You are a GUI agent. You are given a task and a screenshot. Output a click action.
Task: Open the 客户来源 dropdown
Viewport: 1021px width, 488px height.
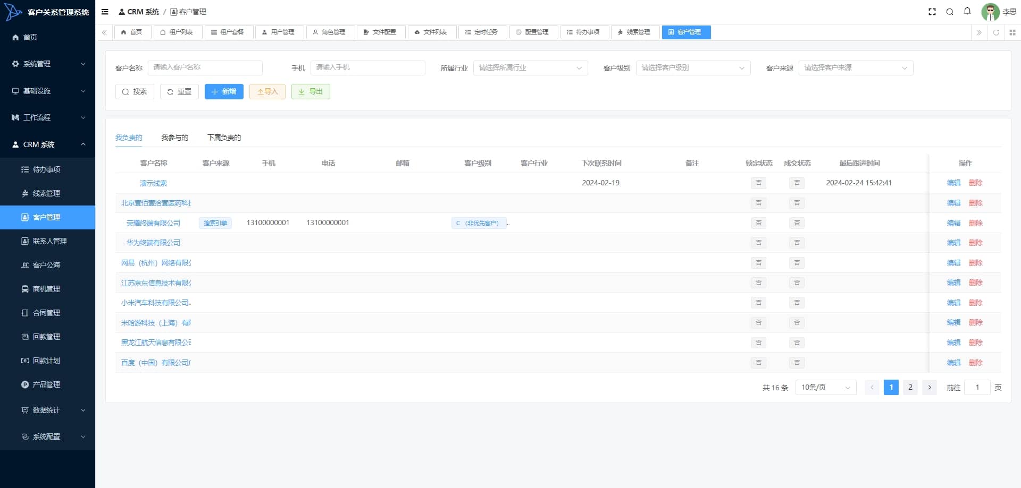[856, 68]
